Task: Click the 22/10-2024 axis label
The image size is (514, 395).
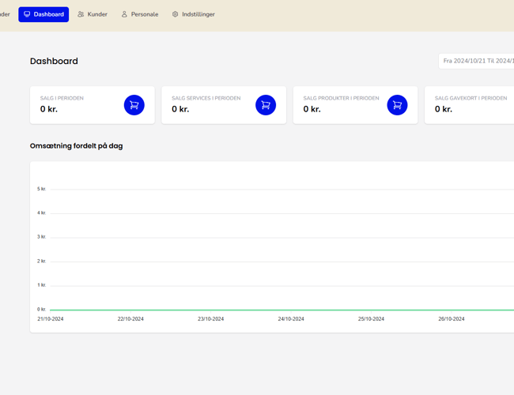Action: [130, 319]
